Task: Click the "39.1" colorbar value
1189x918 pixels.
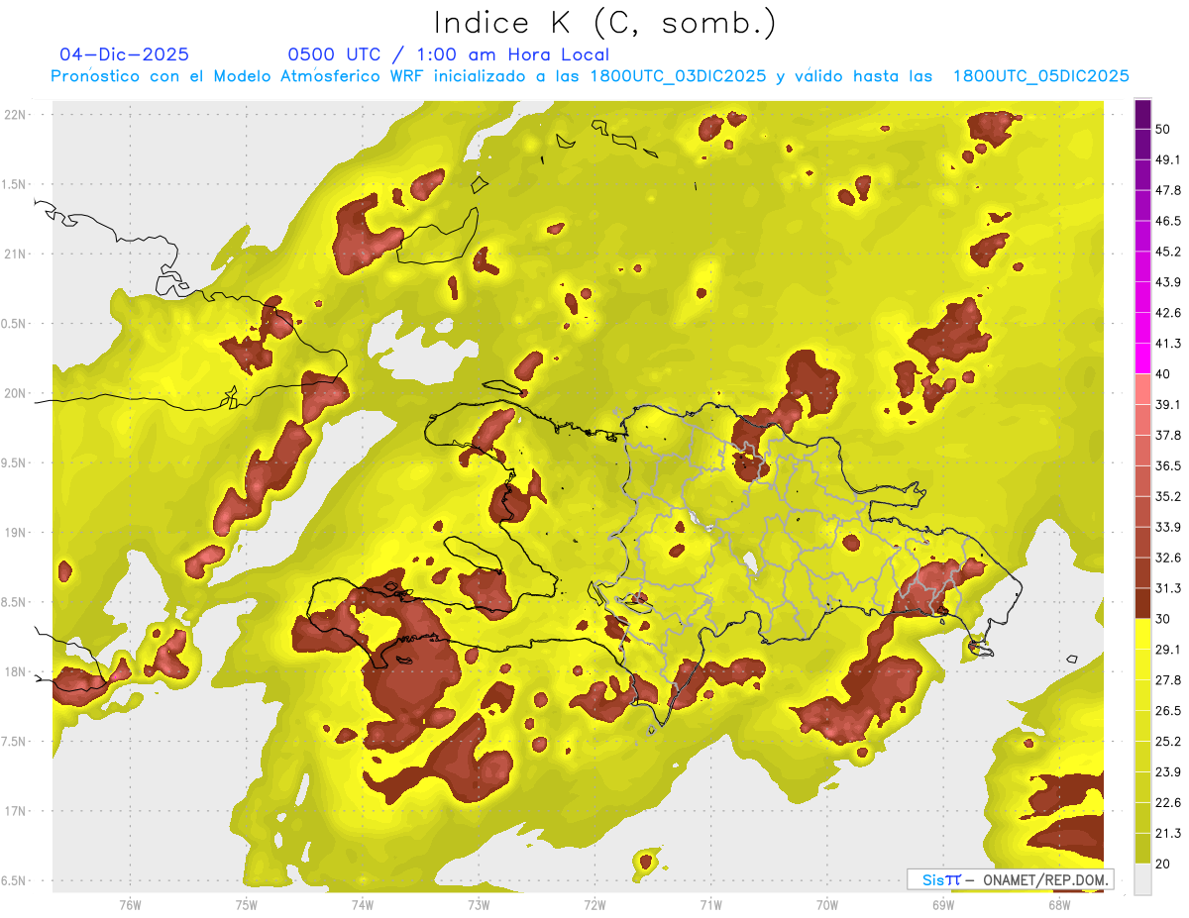Action: tap(1168, 404)
